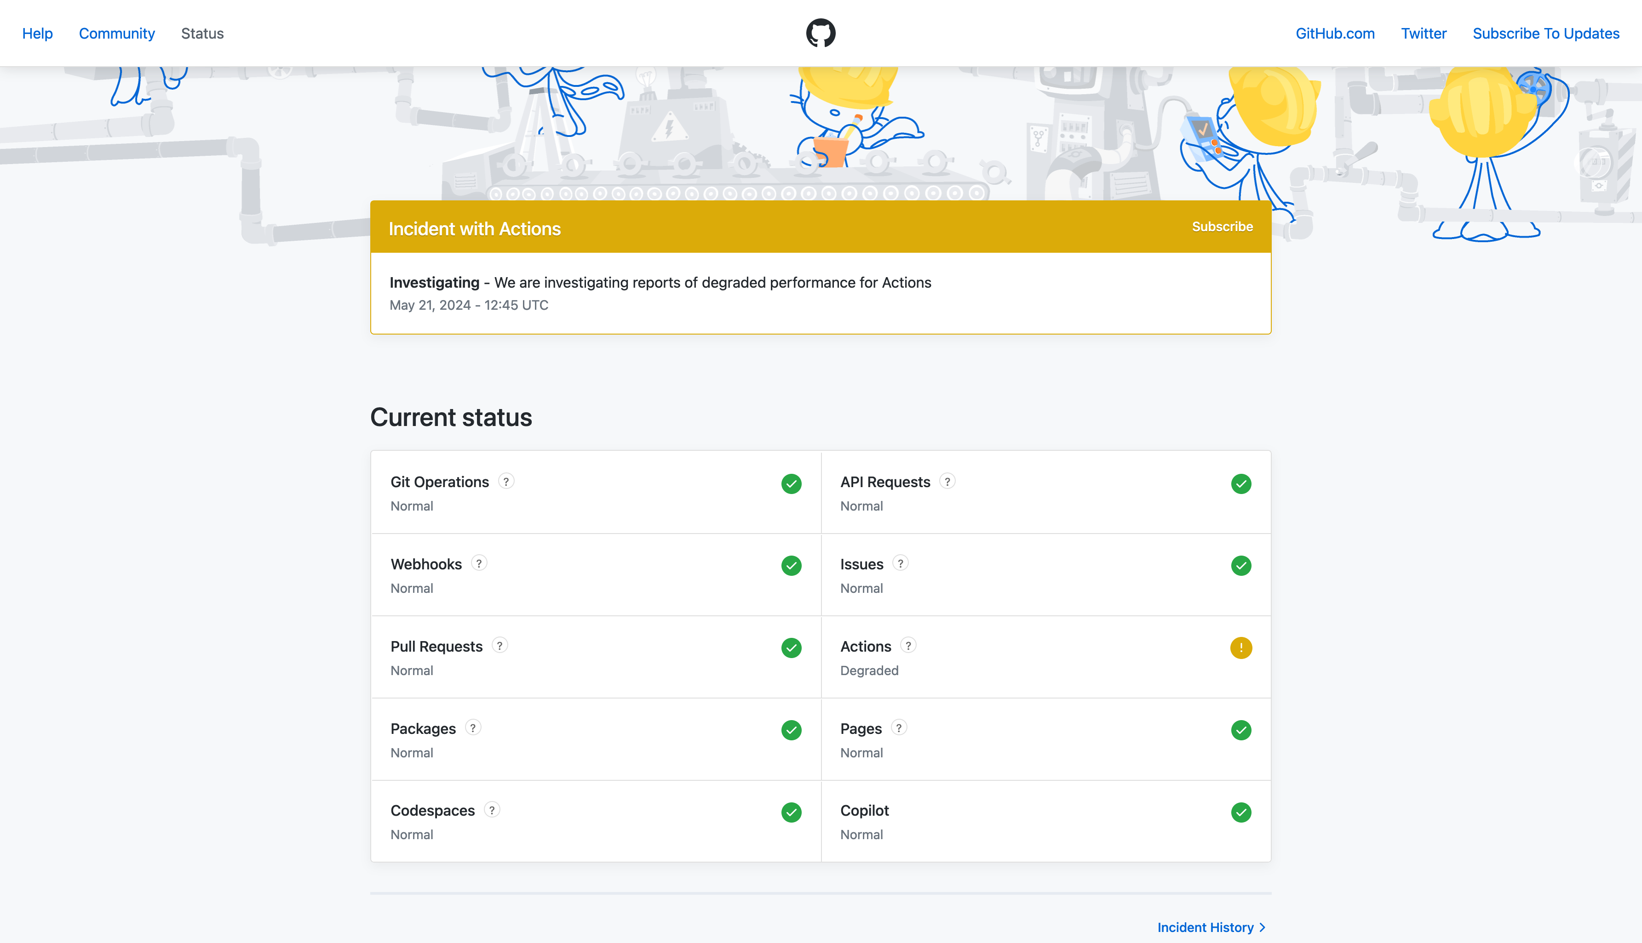Click green check icon for API Requests

coord(1241,484)
